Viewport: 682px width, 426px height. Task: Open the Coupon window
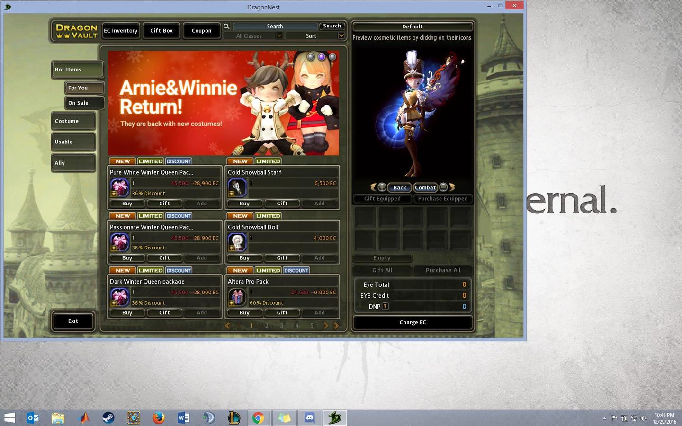(x=202, y=31)
